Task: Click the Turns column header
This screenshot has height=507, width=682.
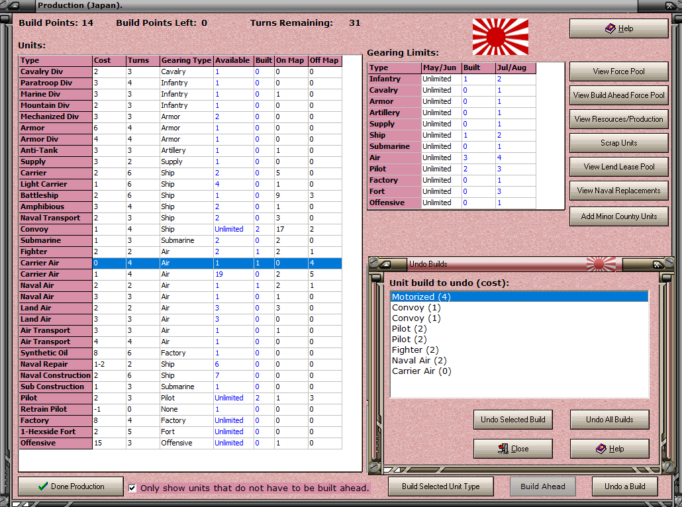Action: 142,60
